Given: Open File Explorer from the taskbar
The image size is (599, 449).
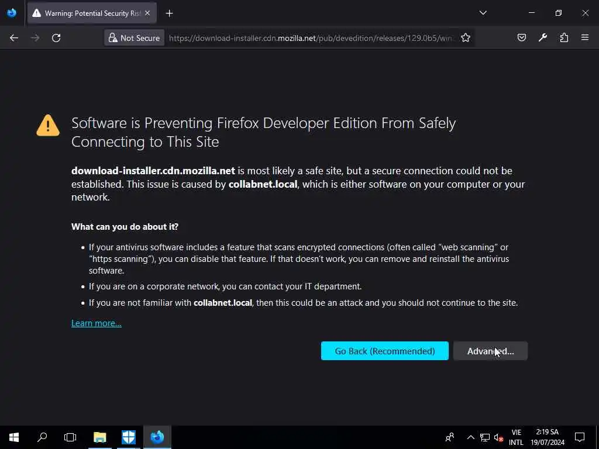Looking at the screenshot, I should 99,437.
